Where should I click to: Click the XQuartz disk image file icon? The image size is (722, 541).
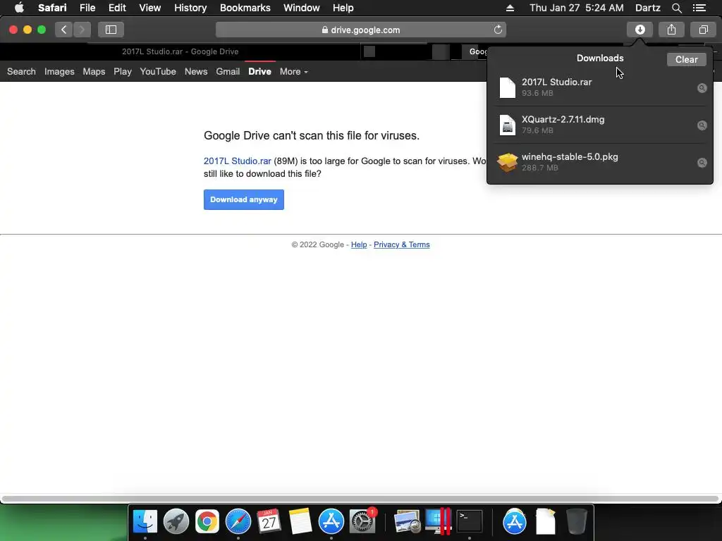point(508,125)
